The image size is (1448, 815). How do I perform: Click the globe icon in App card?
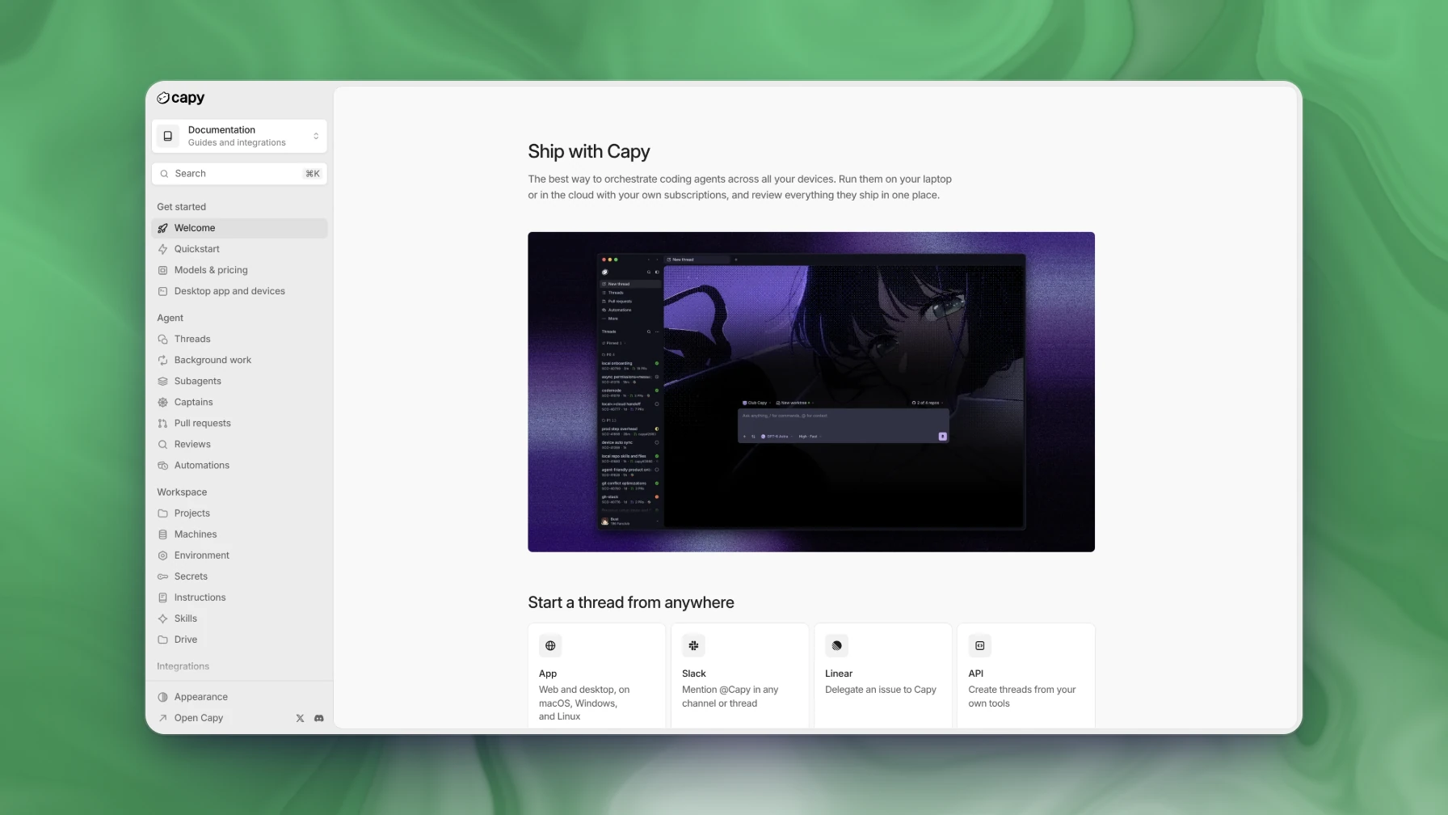click(550, 645)
